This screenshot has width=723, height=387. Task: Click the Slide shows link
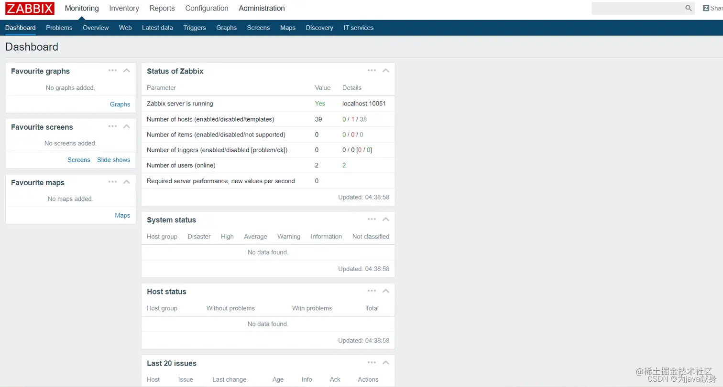click(114, 160)
